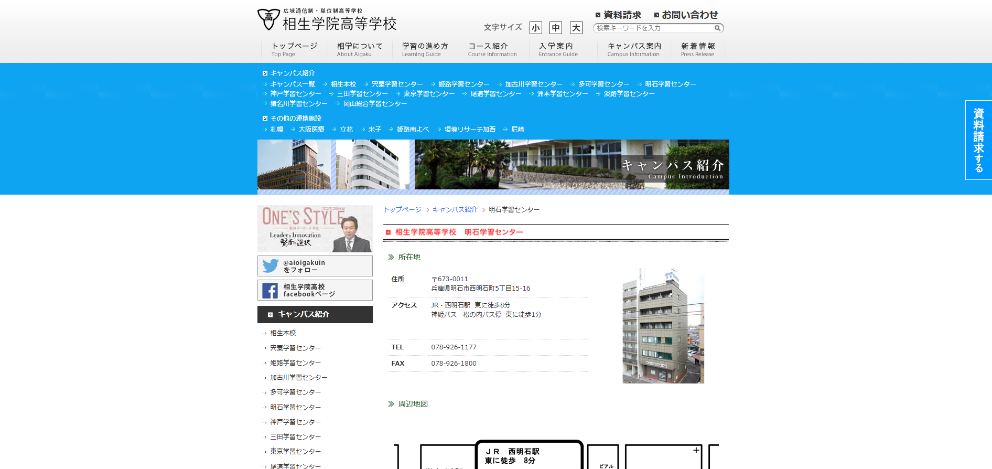The image size is (992, 469).
Task: Open 岡山総合学習センター in the blue banner
Action: (x=375, y=104)
